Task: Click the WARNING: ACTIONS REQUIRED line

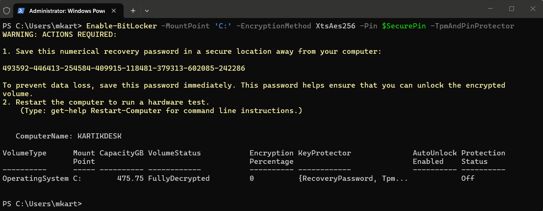Action: pyautogui.click(x=60, y=35)
